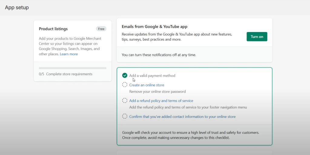The image size is (310, 155).
Task: Click the App setup page heading
Action: point(17,8)
